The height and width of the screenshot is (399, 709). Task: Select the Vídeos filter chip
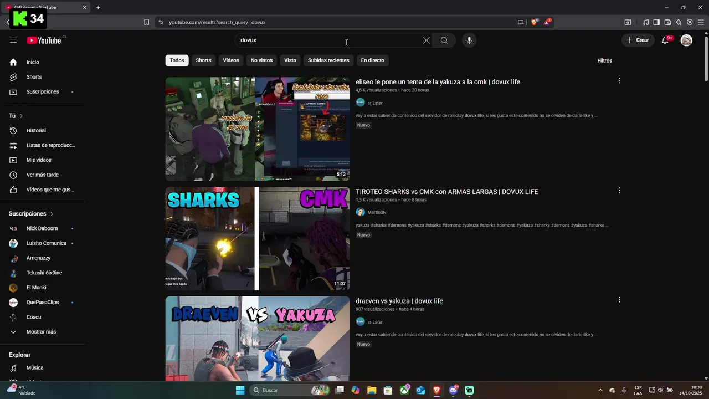231,60
